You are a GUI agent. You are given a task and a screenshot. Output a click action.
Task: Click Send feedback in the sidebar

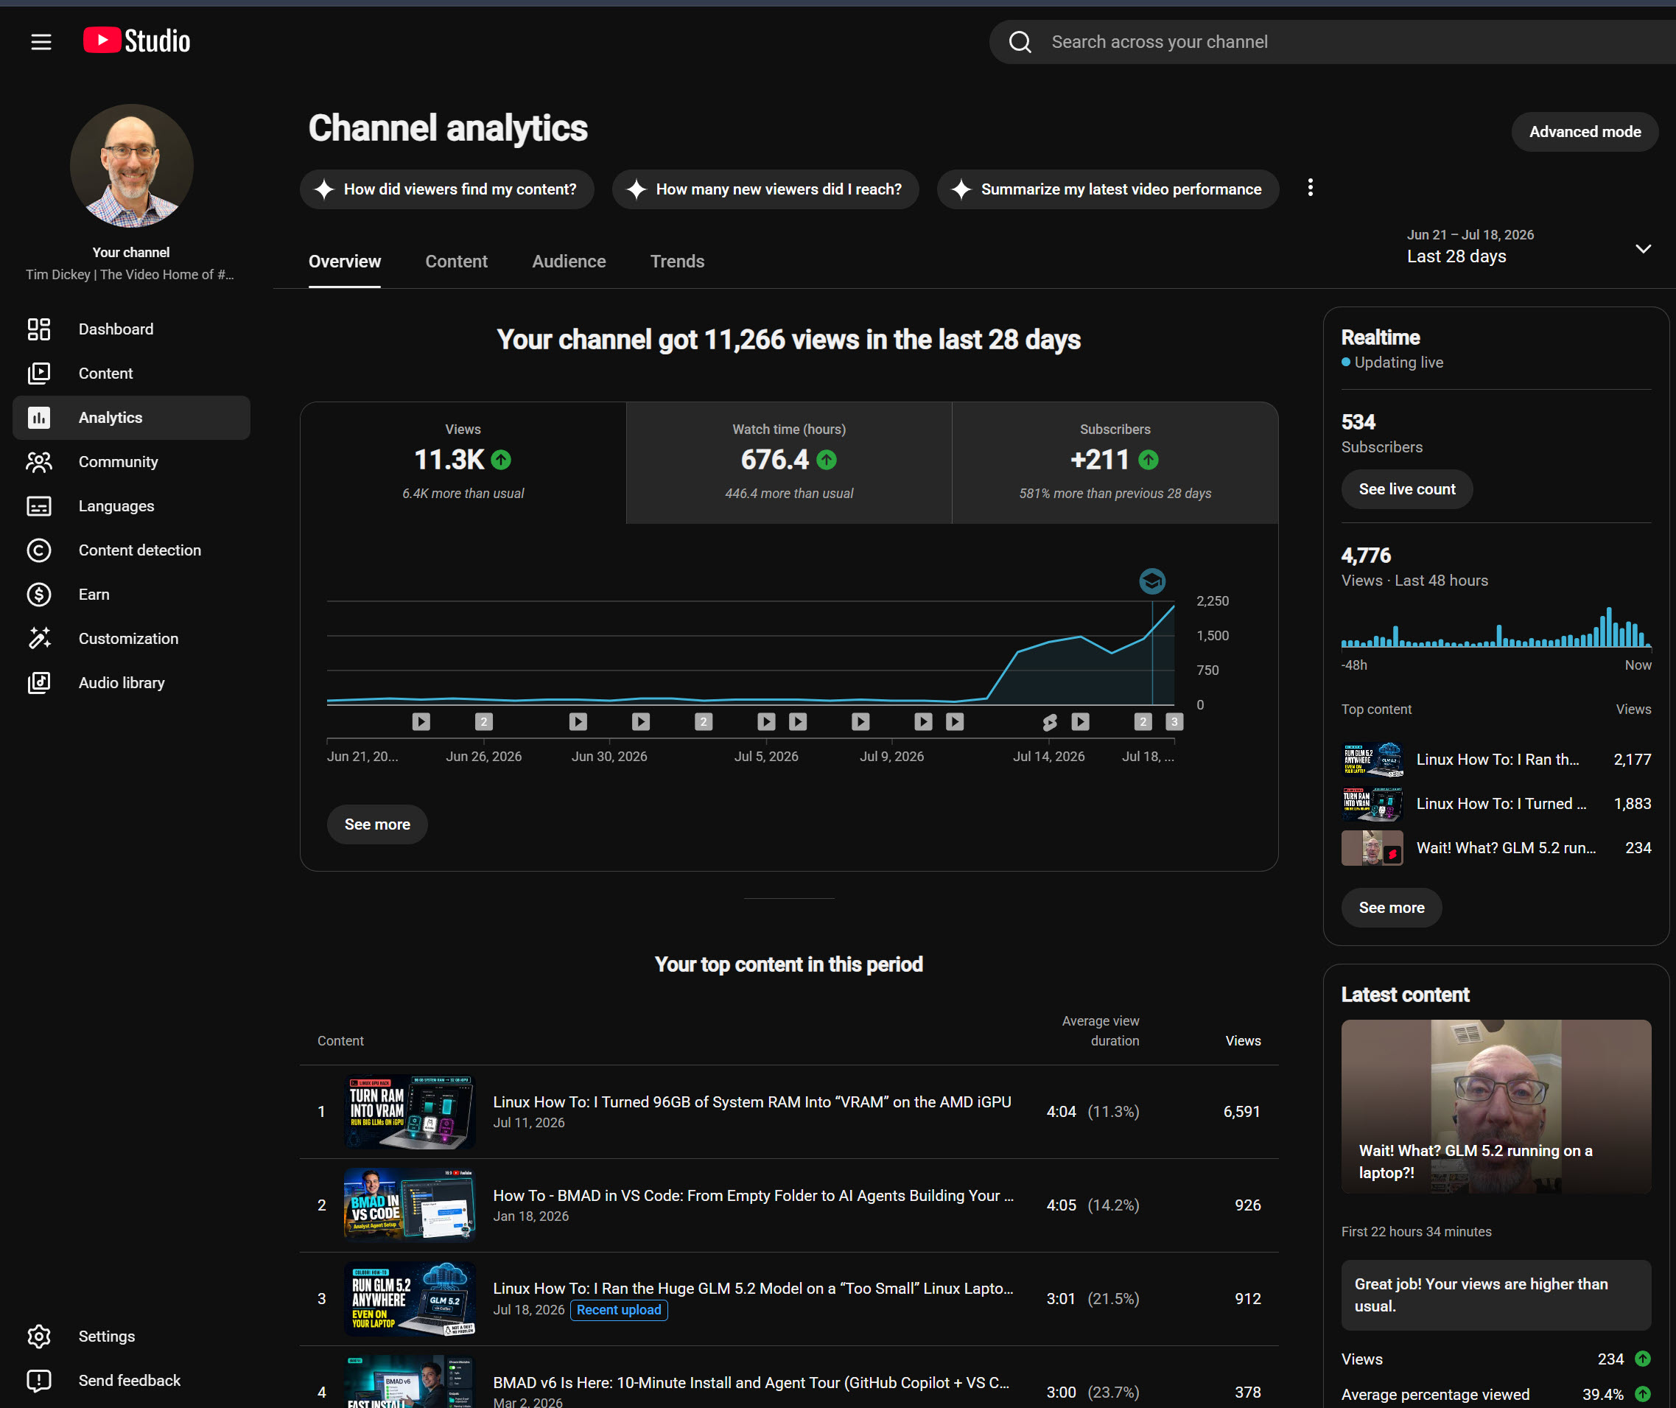[132, 1380]
